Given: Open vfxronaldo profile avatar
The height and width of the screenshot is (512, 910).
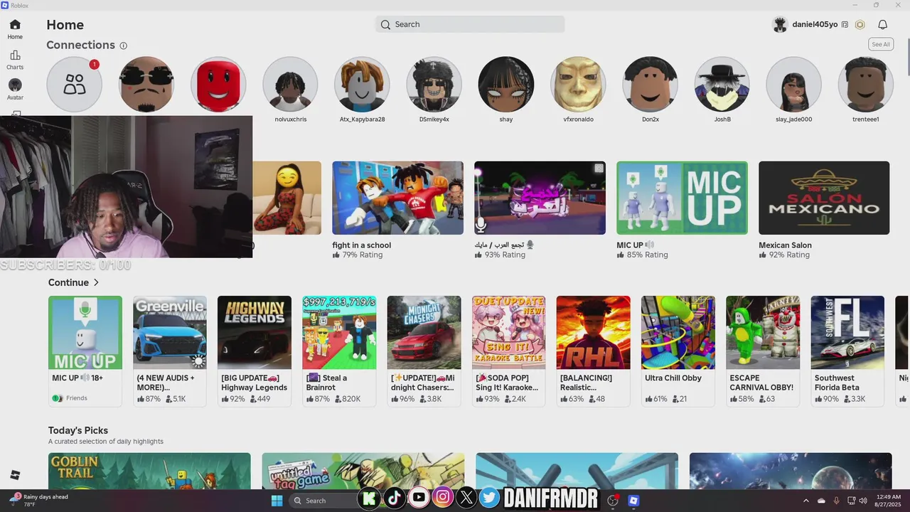Looking at the screenshot, I should click(578, 85).
